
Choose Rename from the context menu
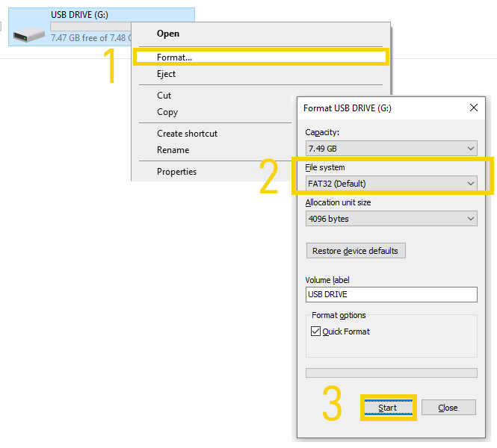(x=173, y=150)
